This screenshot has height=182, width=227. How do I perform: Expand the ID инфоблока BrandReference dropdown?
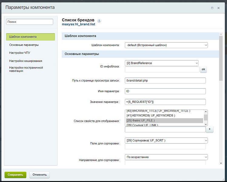point(162,63)
